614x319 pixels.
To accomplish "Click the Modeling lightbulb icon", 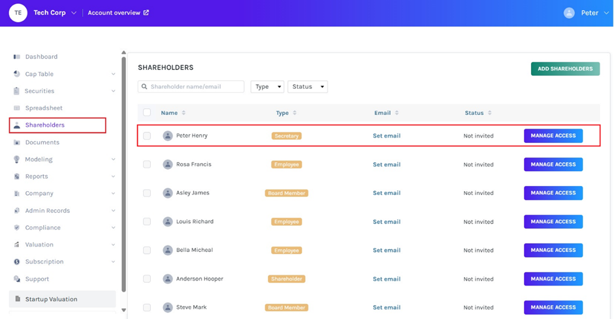I will 17,159.
